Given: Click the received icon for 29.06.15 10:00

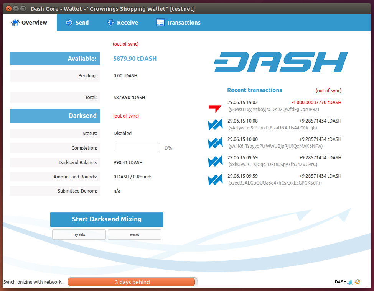Looking at the screenshot, I should coord(215,143).
